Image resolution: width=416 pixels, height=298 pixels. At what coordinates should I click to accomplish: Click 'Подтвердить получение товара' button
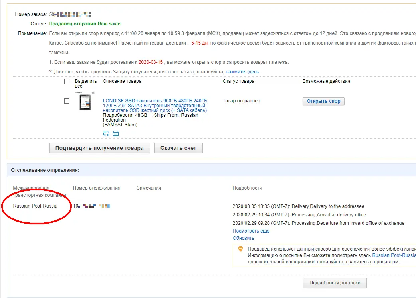click(99, 148)
